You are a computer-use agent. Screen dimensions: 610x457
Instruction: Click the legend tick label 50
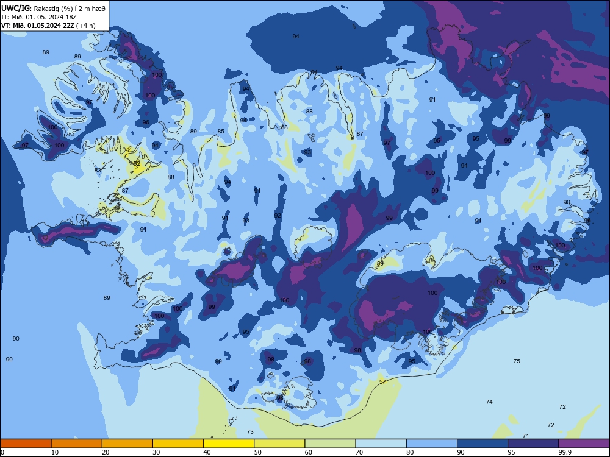(257, 452)
